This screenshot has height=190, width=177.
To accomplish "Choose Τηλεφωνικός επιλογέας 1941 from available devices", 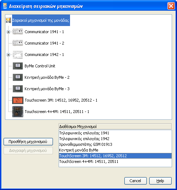I will 115,133.
